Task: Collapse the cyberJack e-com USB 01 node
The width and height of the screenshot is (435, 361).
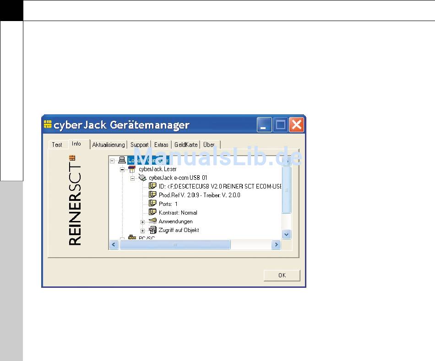Action: 133,178
